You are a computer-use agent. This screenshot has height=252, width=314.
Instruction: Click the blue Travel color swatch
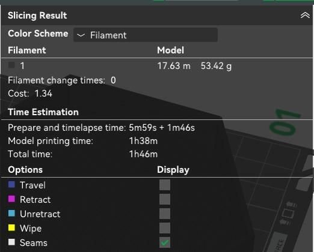[x=11, y=184]
